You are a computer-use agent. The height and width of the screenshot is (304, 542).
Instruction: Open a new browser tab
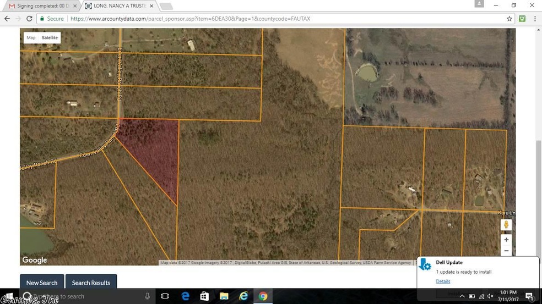[x=166, y=6]
